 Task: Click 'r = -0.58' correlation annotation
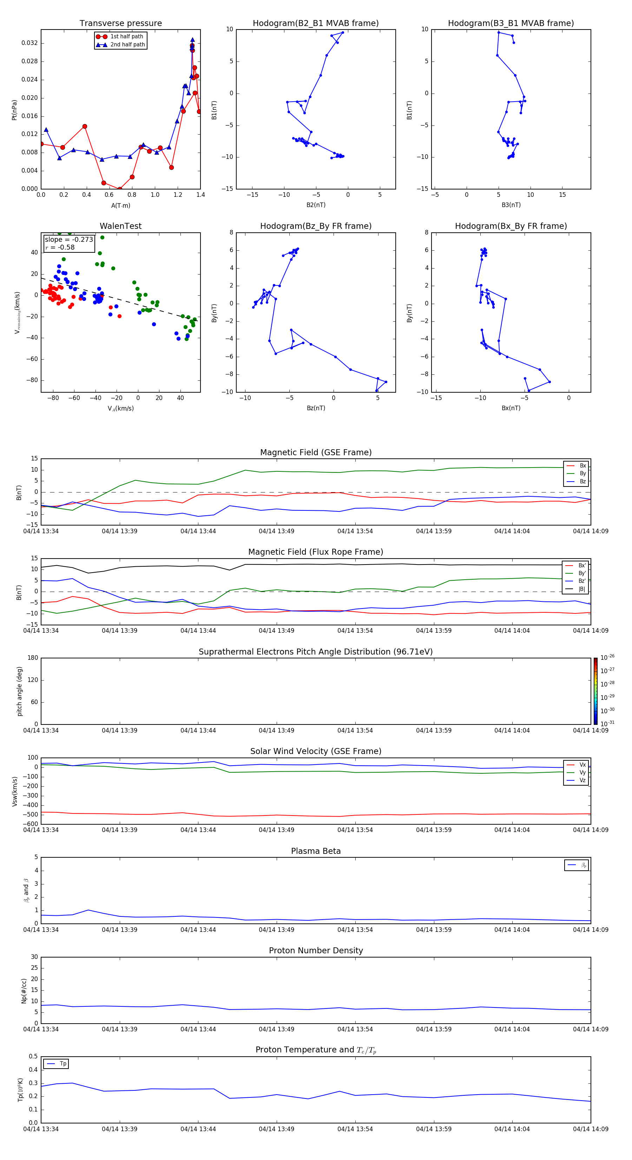(60, 247)
